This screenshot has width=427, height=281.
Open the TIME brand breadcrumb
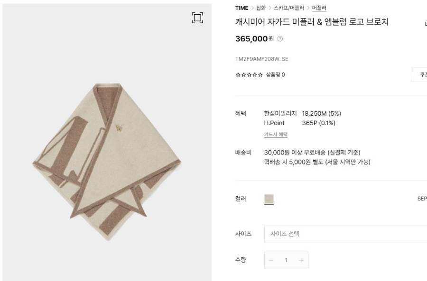(x=241, y=8)
